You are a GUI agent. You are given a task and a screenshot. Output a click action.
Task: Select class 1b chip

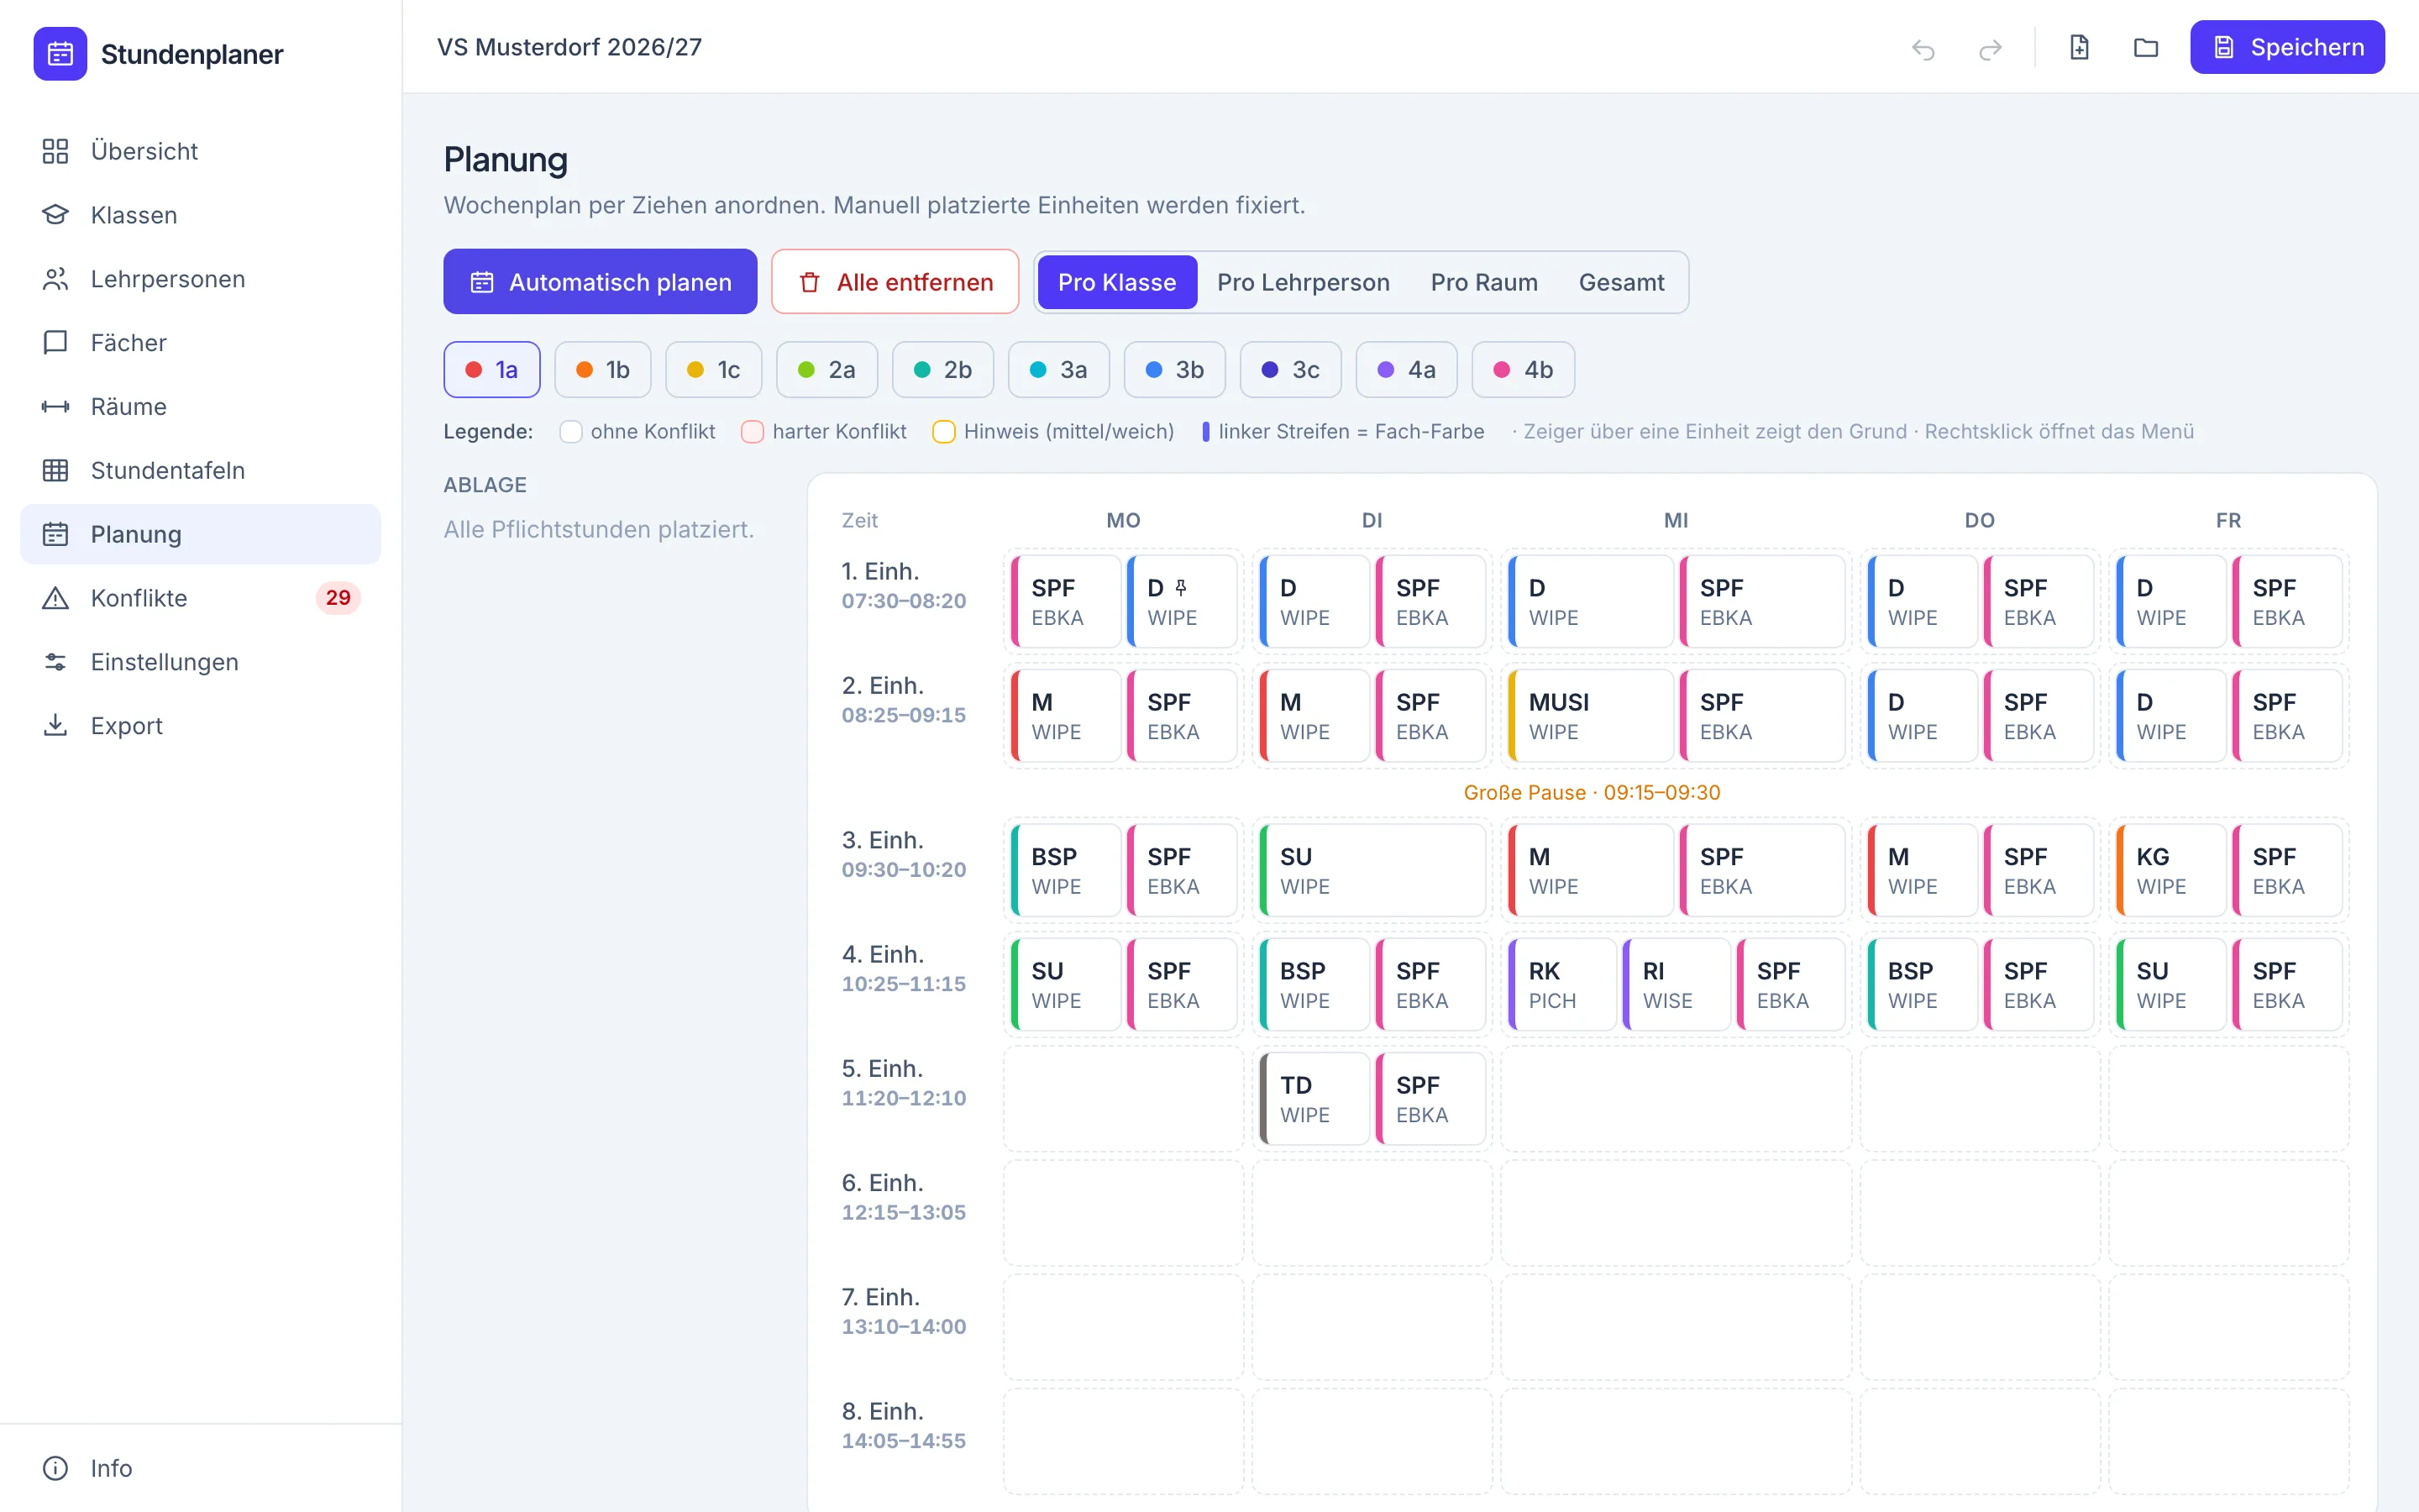pos(603,370)
